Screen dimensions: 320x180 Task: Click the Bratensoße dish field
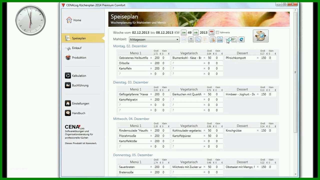pyautogui.click(x=134, y=172)
